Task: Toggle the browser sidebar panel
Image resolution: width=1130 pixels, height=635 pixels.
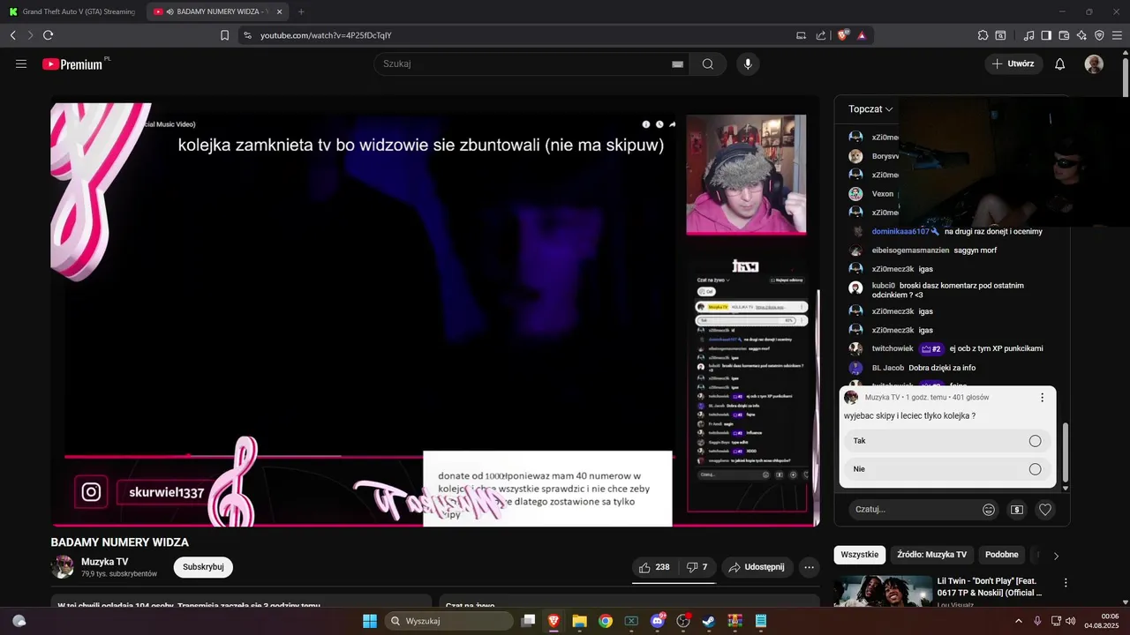Action: pos(1046,35)
